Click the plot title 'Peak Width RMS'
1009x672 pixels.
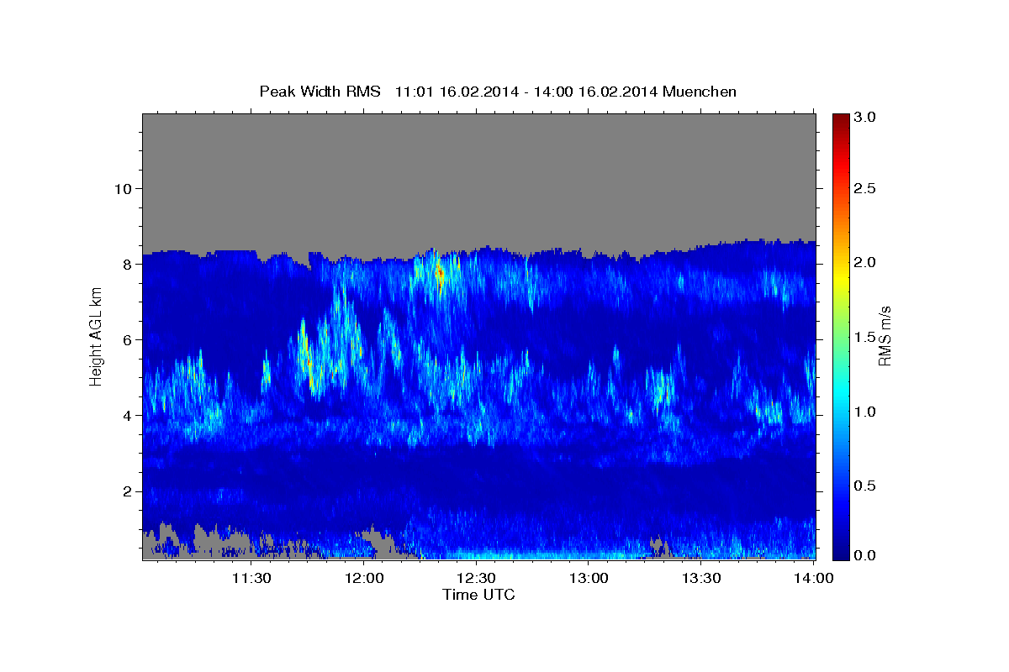[320, 92]
